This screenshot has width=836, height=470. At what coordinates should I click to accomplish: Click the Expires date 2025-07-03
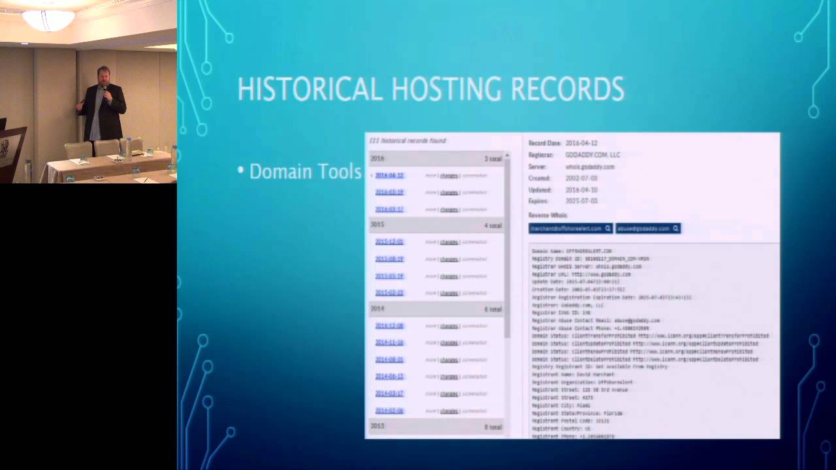point(581,201)
